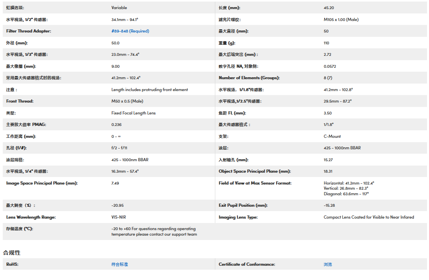429x280 pixels.
Task: Open the 浏览 Certificate of Conformance link
Action: [328, 264]
